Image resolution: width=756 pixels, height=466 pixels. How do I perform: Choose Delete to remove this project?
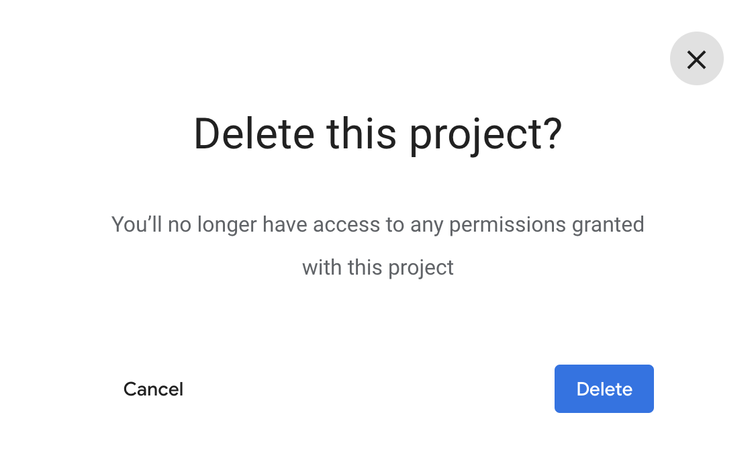pyautogui.click(x=604, y=389)
